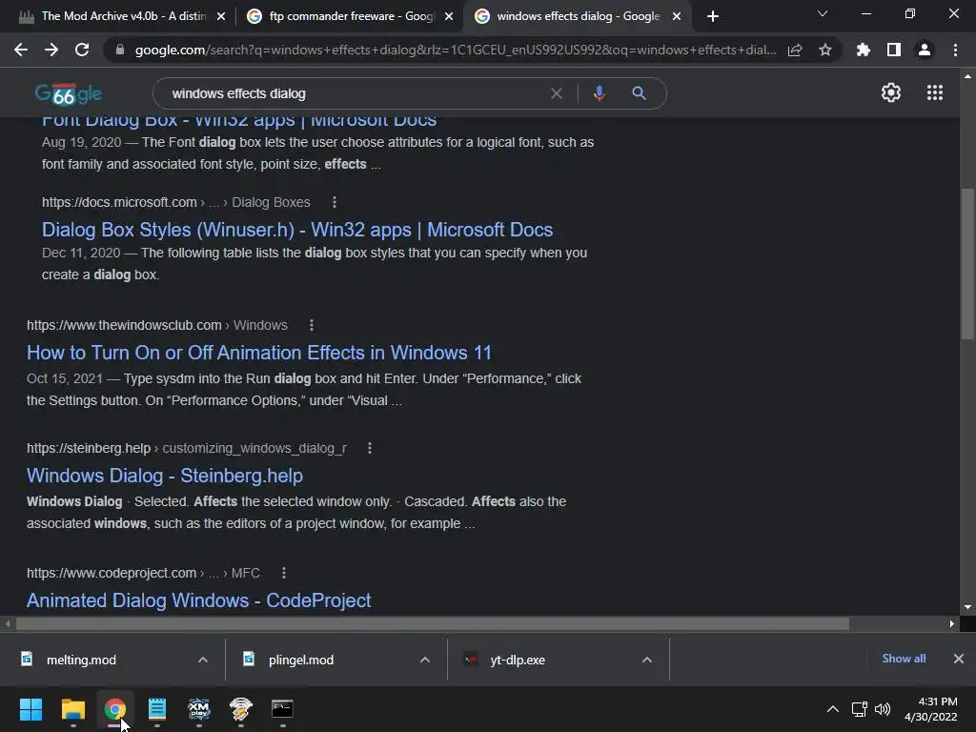Open volume control in system tray
This screenshot has width=976, height=732.
tap(883, 709)
